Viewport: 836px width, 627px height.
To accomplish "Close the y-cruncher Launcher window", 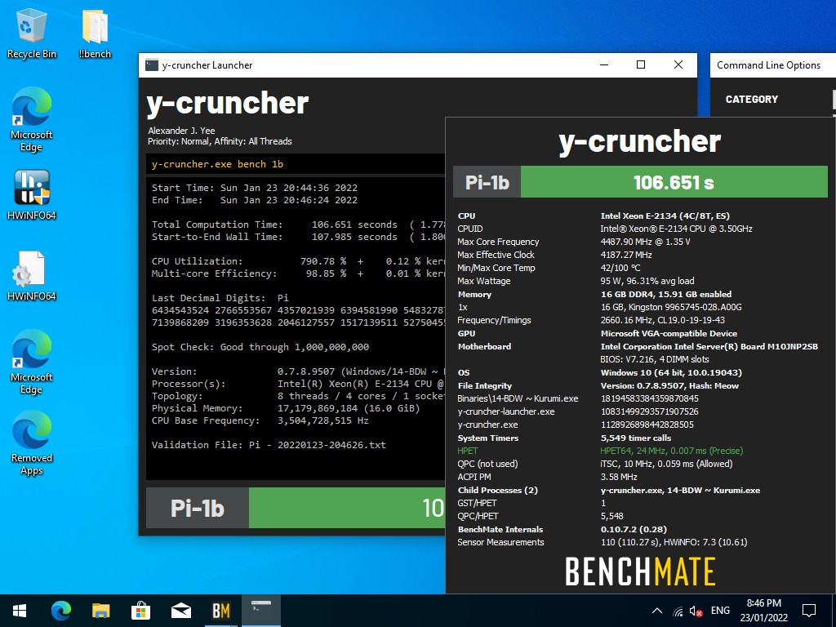I will click(x=678, y=65).
